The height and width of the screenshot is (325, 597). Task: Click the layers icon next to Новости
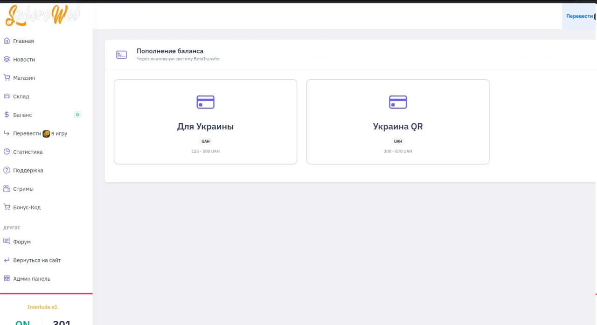point(7,59)
